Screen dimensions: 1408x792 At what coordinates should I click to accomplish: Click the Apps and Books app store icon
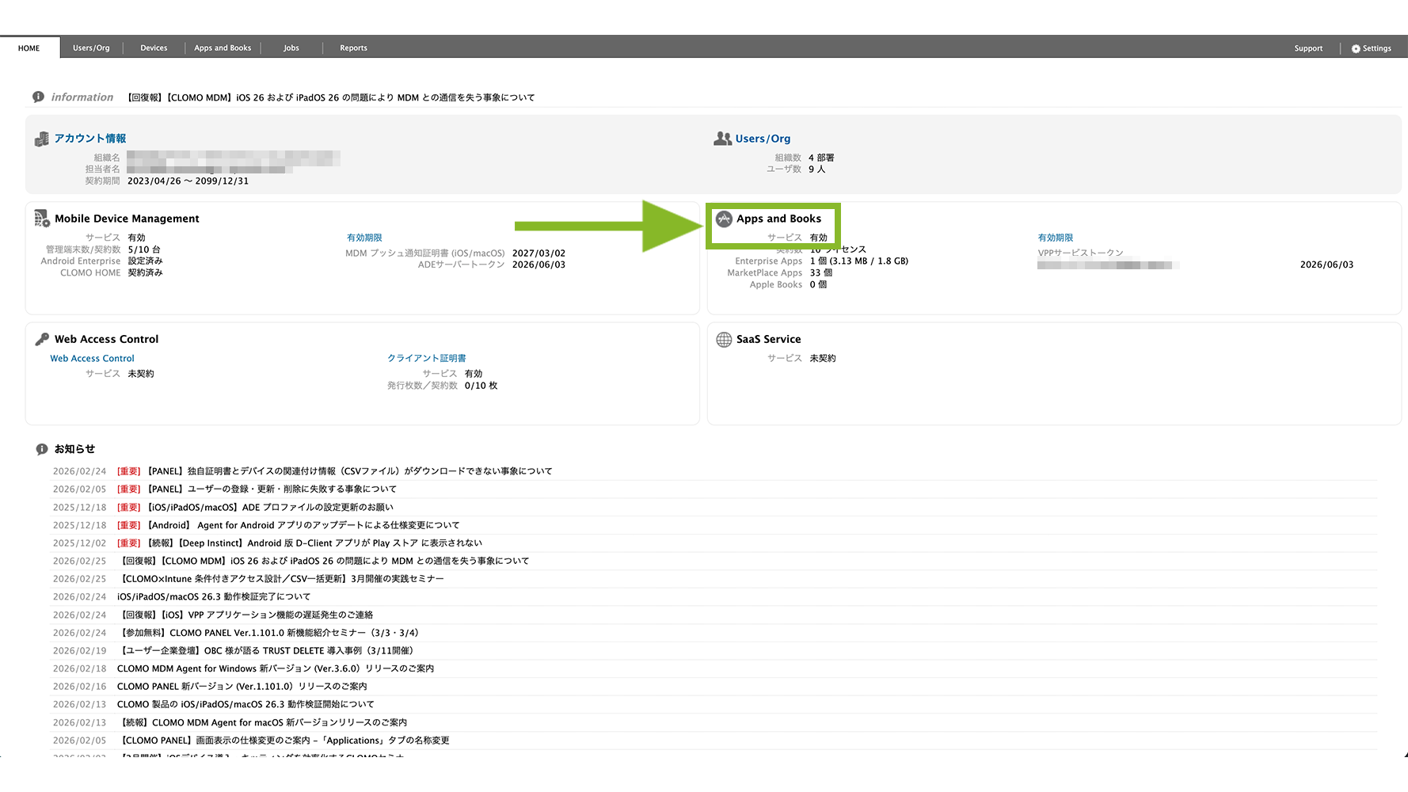coord(724,219)
